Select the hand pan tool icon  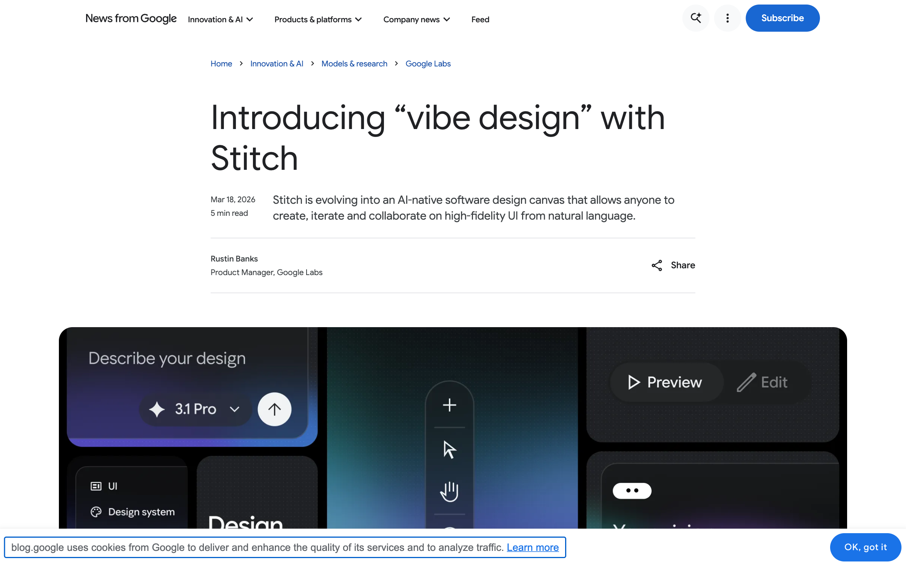point(449,492)
